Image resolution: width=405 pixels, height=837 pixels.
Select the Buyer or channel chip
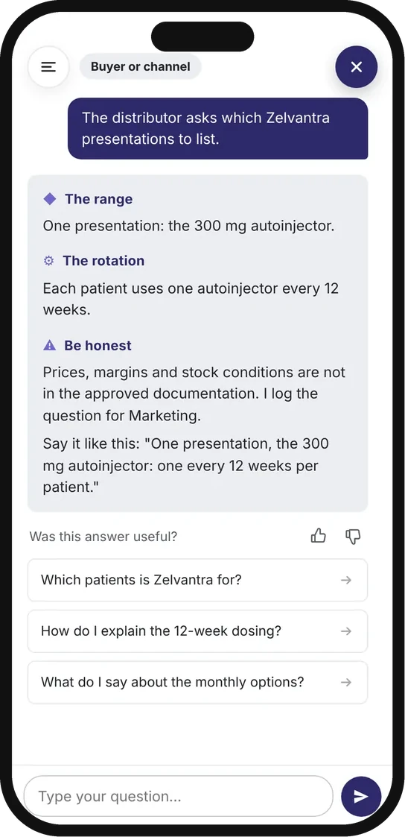pos(140,67)
